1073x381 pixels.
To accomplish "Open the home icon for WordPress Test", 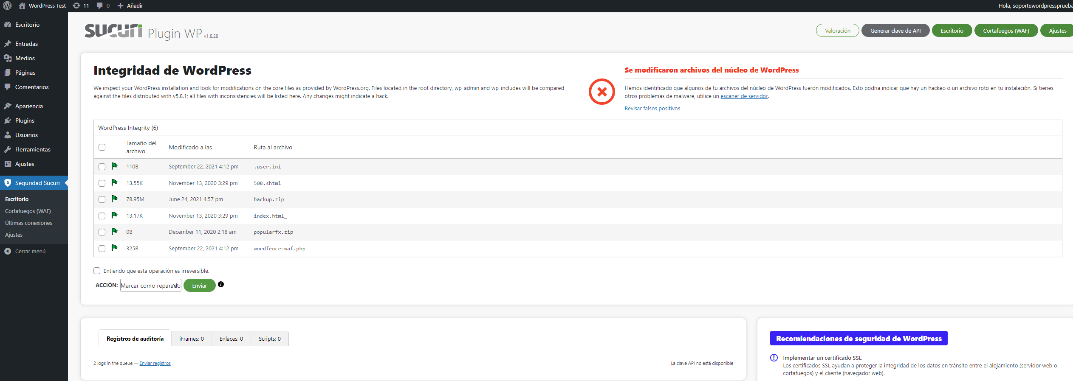I will (x=22, y=6).
